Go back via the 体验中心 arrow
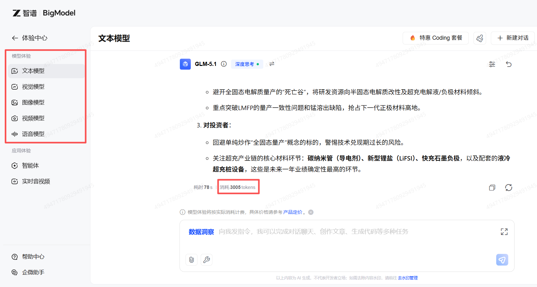This screenshot has height=287, width=537. (15, 38)
